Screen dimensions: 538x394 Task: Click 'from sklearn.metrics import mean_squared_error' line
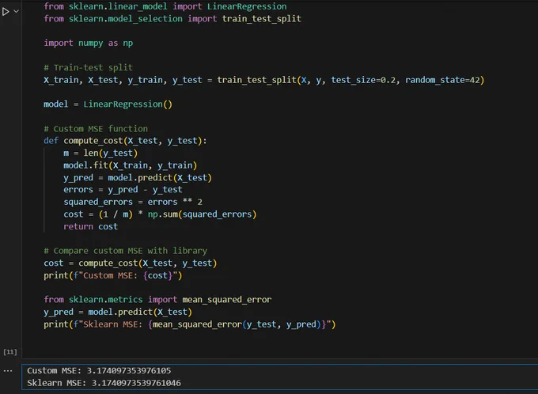coord(157,300)
